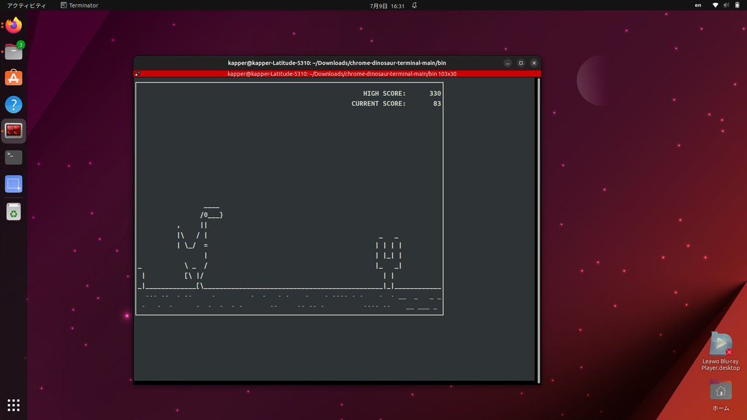Viewport: 747px width, 420px height.
Task: Click the ASCII cactus obstacle
Action: click(x=388, y=261)
